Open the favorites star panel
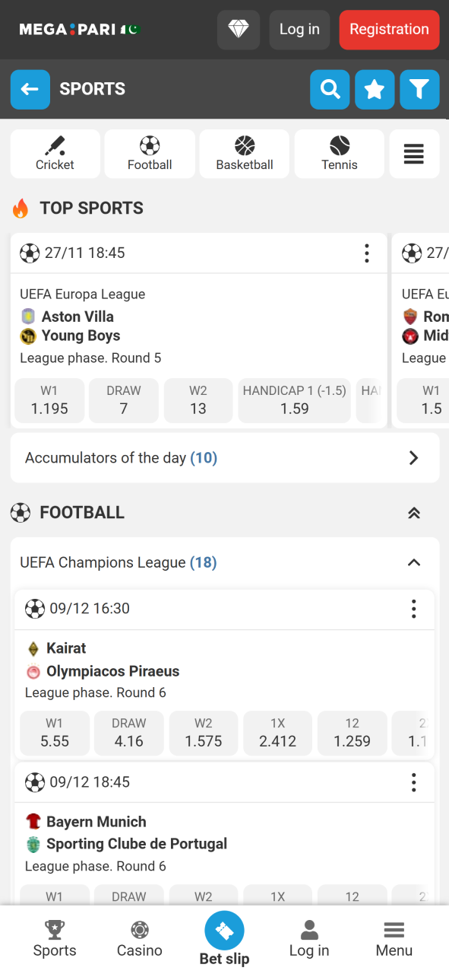Screen dimensions: 449x974 375,89
